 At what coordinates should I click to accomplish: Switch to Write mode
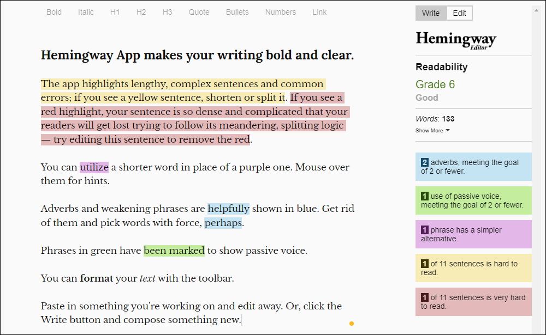pos(431,13)
